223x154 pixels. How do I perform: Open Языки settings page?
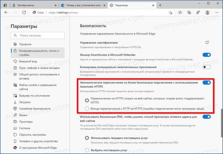pos(37,115)
